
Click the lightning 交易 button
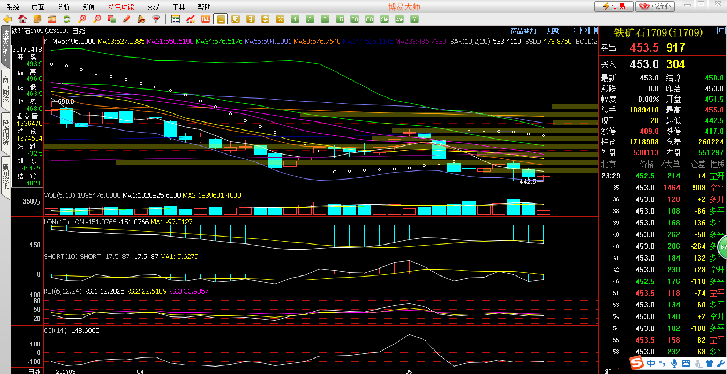(x=614, y=6)
